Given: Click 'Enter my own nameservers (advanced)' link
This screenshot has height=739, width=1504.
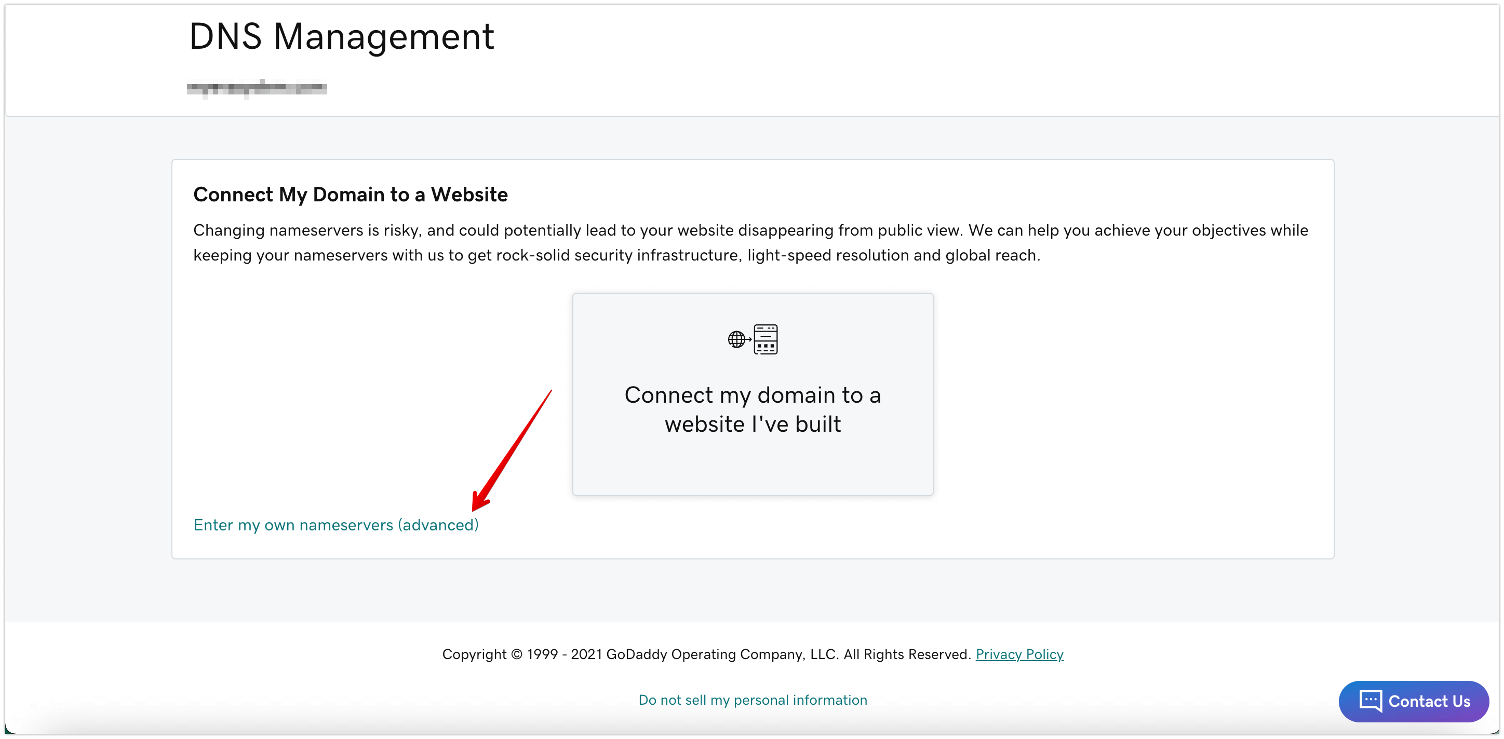Looking at the screenshot, I should point(335,525).
